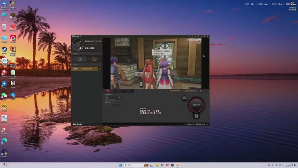The width and height of the screenshot is (298, 168).
Task: Switch to the middle streaming tab
Action: pos(118,91)
